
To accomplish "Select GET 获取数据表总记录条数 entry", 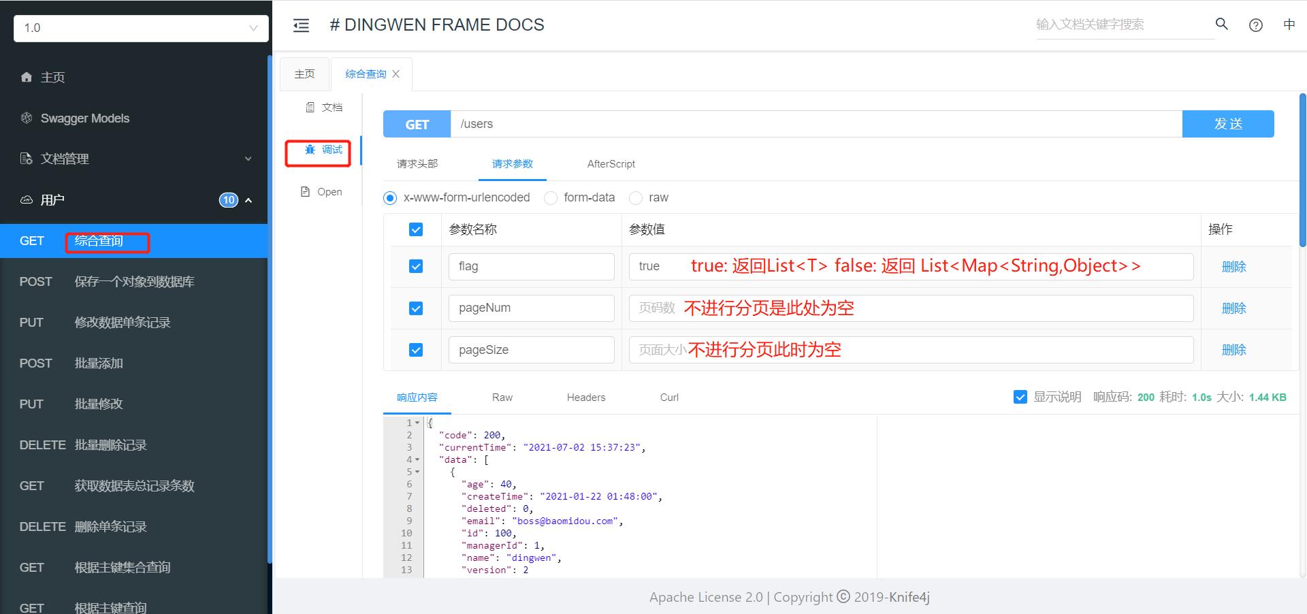I will [x=133, y=486].
